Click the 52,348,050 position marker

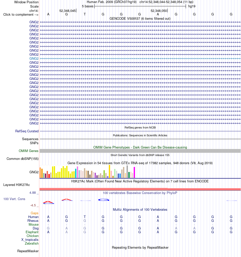pos(159,11)
